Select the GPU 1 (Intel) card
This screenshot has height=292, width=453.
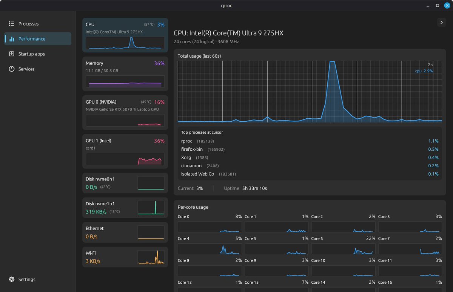[x=125, y=151]
